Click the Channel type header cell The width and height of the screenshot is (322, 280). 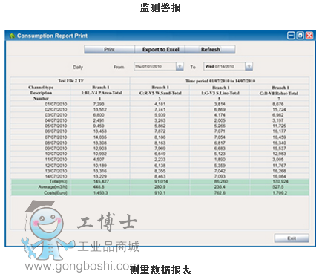(41, 88)
